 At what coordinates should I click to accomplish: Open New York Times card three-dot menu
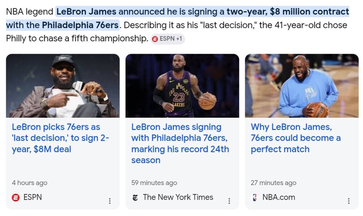point(229,201)
